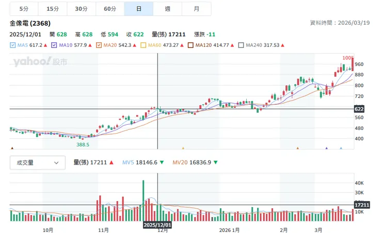The width and height of the screenshot is (382, 233).
Task: Select the 15分 interval tab
Action: (52, 9)
